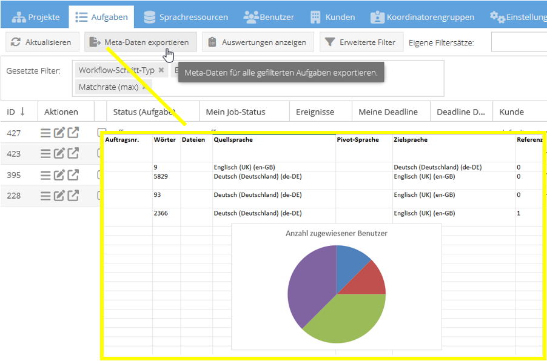Open the Erweiterte Filter panel
547x361 pixels.
click(x=361, y=42)
